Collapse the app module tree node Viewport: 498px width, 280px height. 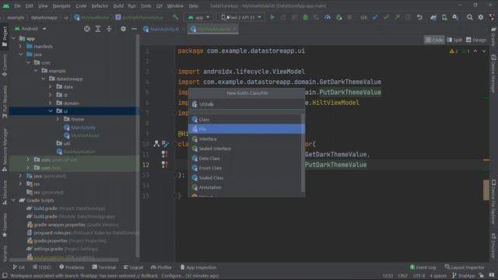click(x=13, y=38)
